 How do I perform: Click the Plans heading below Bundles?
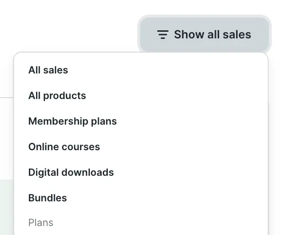point(41,223)
